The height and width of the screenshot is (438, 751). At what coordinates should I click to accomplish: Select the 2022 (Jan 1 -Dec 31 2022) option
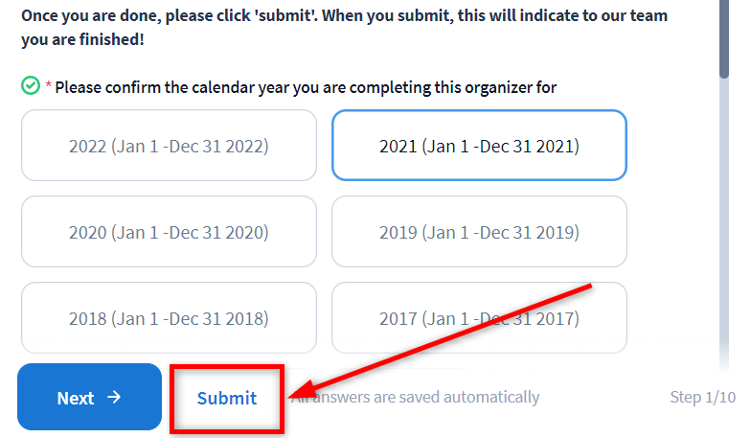tap(169, 146)
